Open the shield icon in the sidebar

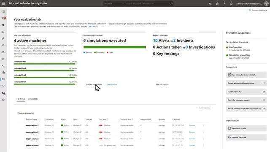pos(3,25)
